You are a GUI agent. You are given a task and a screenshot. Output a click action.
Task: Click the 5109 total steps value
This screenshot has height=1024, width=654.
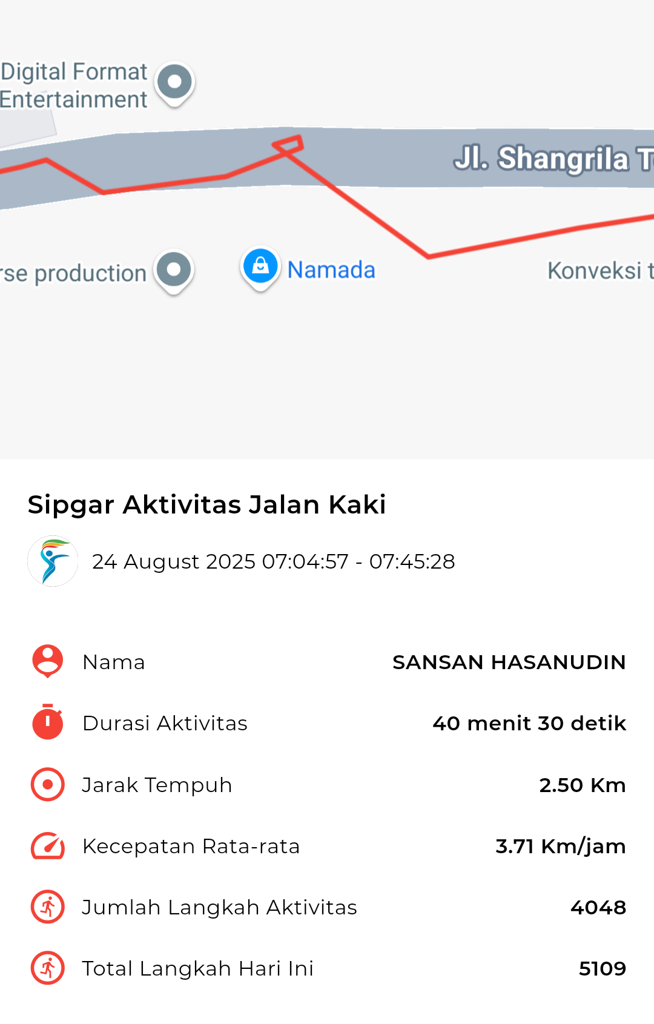click(603, 968)
